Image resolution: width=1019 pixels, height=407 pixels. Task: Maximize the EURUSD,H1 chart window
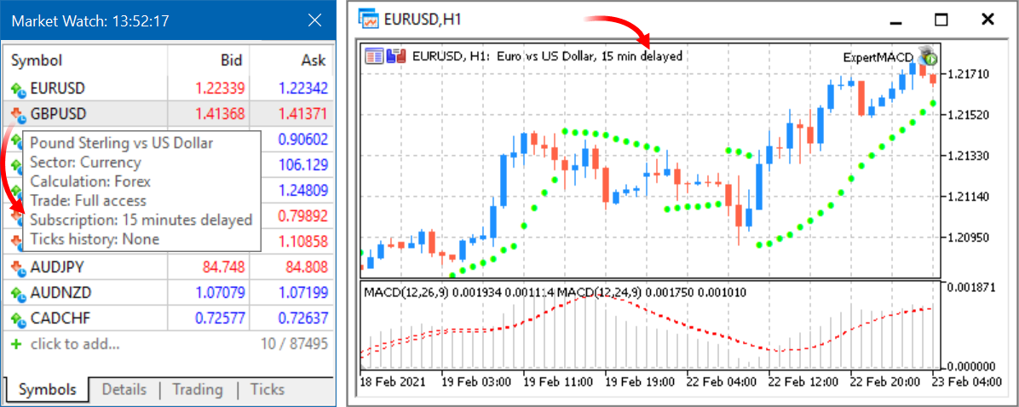pyautogui.click(x=941, y=19)
